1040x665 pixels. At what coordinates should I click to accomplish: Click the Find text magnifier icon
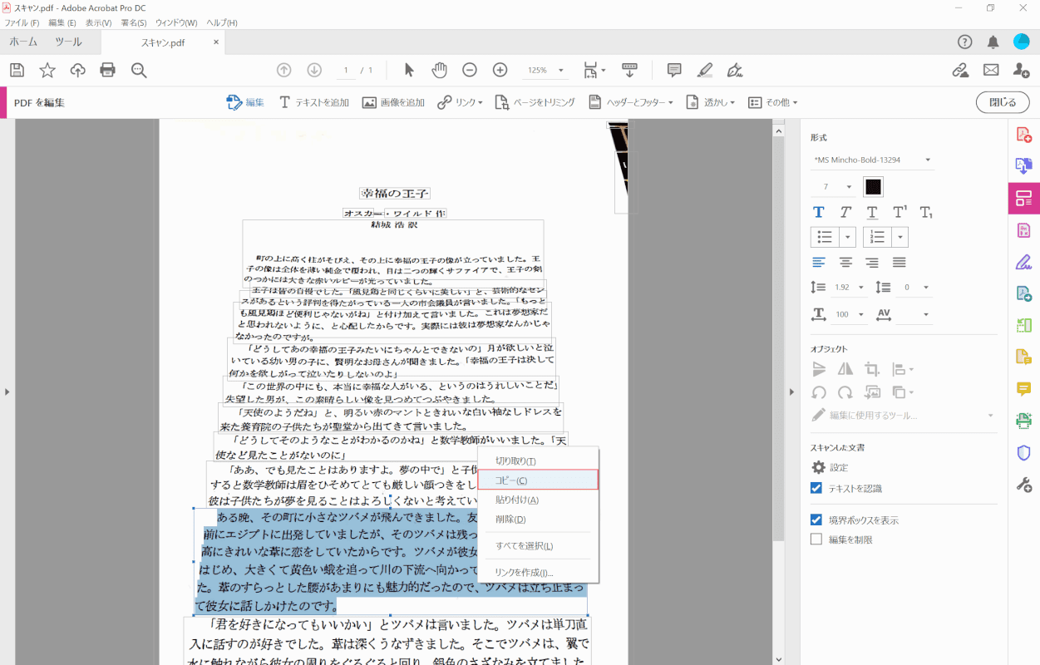(x=139, y=70)
